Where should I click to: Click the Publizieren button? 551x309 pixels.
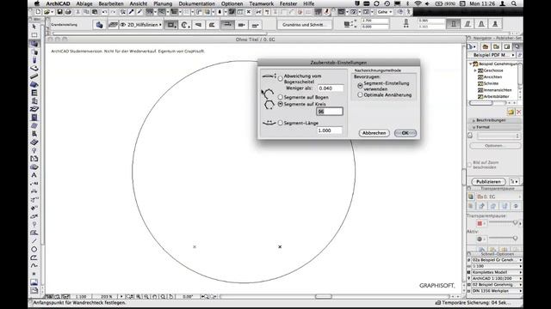(488, 182)
